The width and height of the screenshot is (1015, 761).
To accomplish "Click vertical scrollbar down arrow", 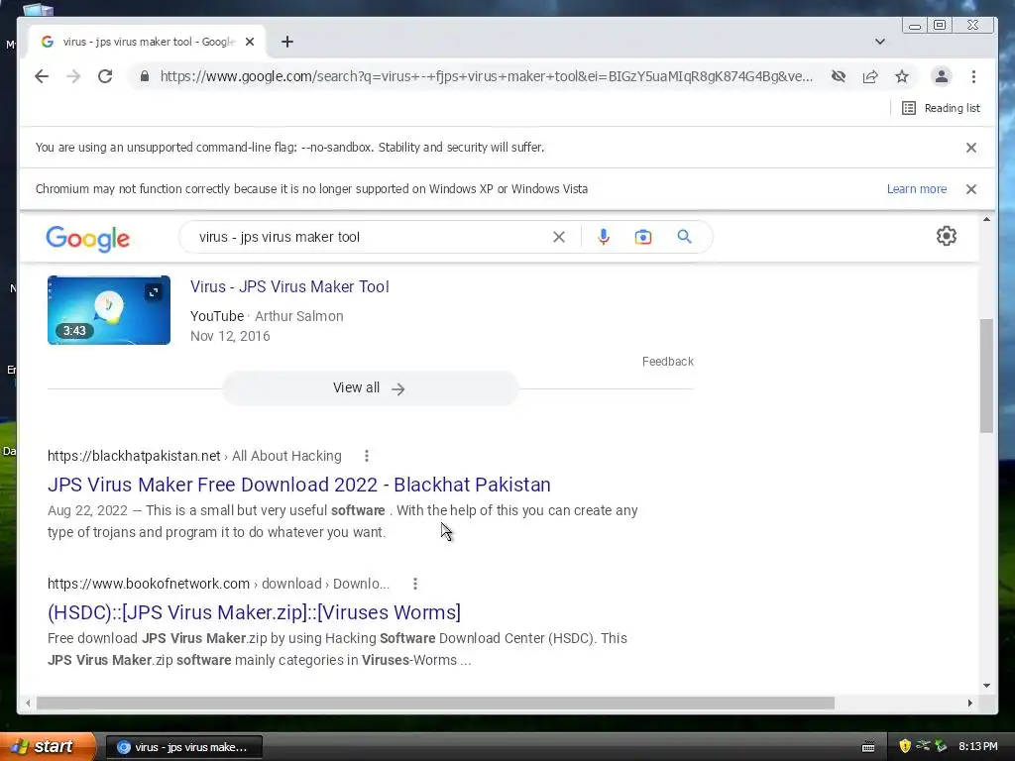I will (x=986, y=685).
